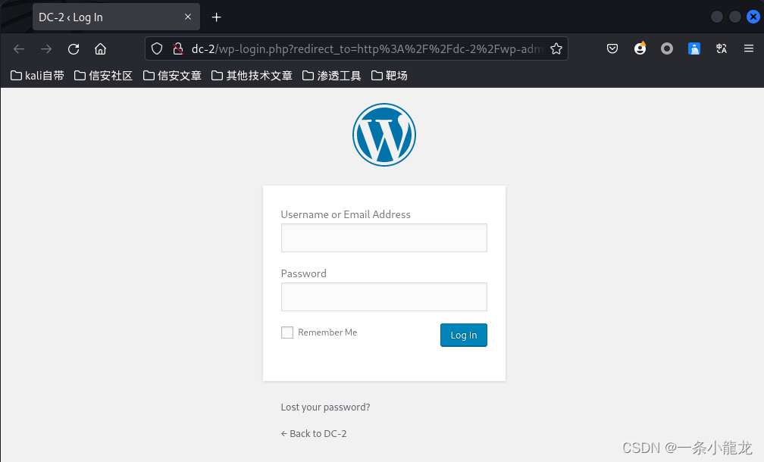
Task: Open the Pocket save icon
Action: click(612, 48)
